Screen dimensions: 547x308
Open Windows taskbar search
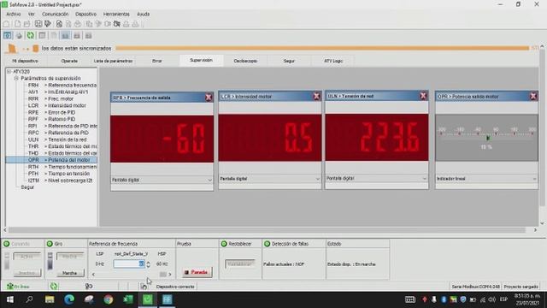click(x=29, y=299)
